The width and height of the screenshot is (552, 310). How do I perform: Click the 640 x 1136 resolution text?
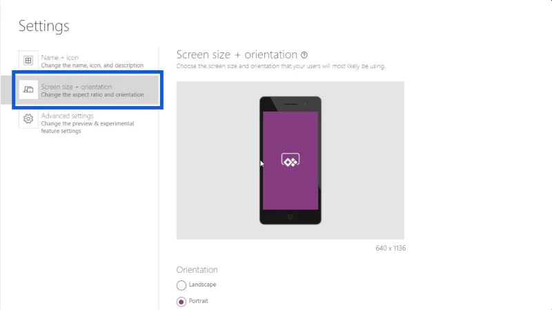click(391, 248)
